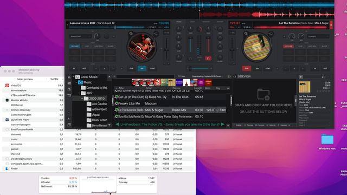Collapse the Music folder node

pyautogui.click(x=76, y=82)
